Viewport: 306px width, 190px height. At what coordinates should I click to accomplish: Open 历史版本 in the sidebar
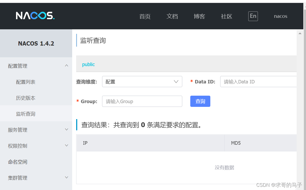[x=26, y=98]
